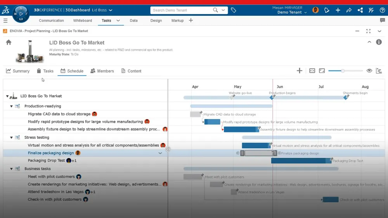Switch to Data tab
The height and width of the screenshot is (218, 388).
click(133, 21)
